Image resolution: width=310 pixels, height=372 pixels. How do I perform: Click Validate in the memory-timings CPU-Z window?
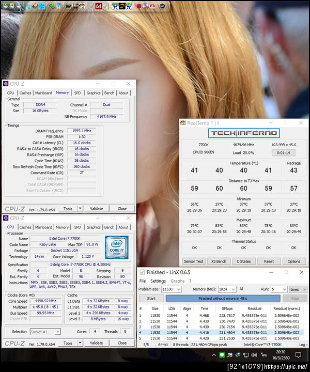pos(96,209)
